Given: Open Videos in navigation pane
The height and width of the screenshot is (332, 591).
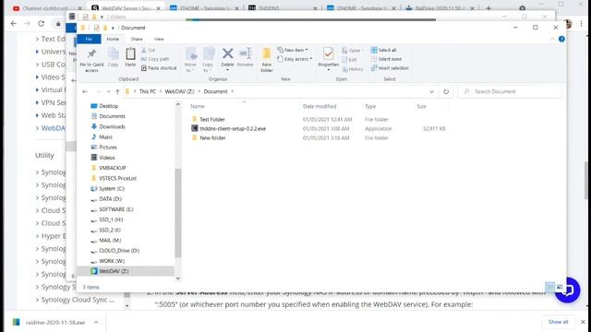Looking at the screenshot, I should tap(107, 158).
